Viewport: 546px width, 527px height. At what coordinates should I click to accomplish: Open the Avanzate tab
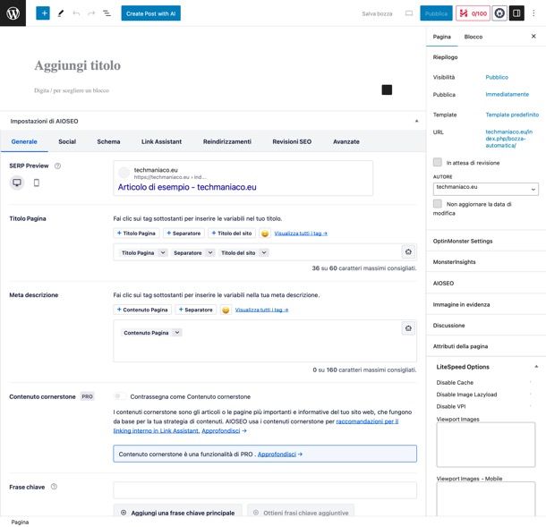346,141
